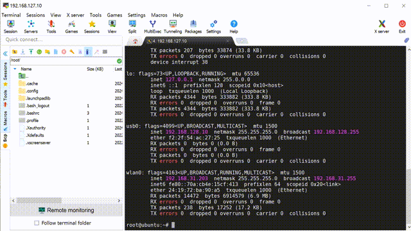411x231 pixels.
Task: Click the sort arrow beside the Name column
Action: coord(15,69)
